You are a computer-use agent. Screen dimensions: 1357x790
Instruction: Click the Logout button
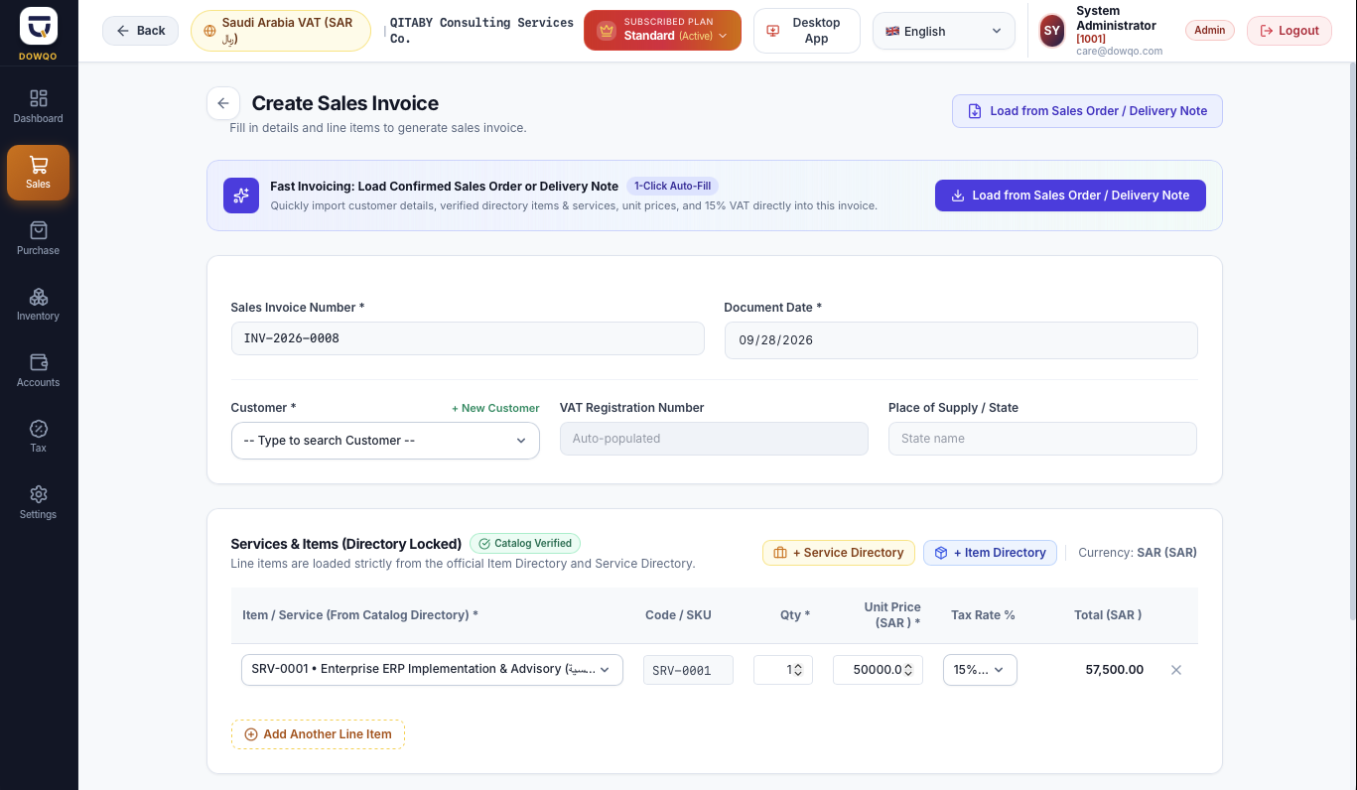coord(1289,31)
